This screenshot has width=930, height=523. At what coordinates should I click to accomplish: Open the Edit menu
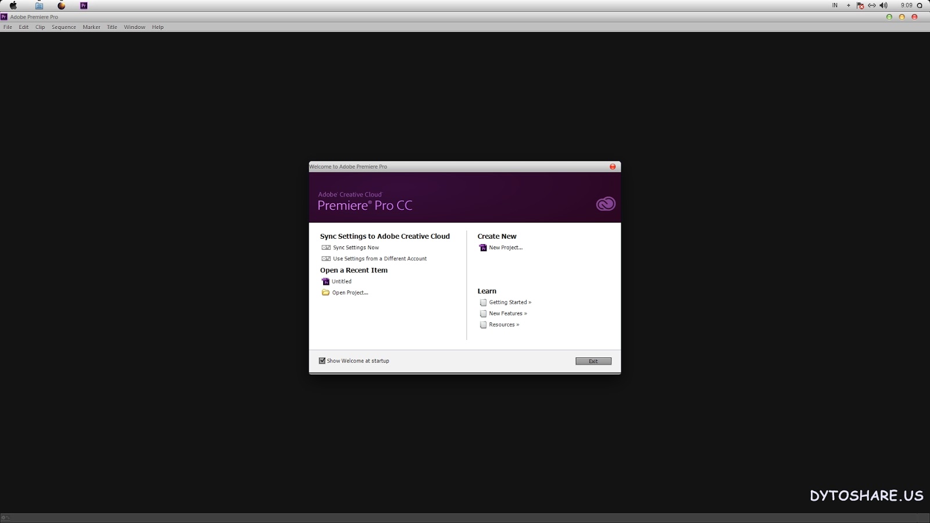coord(23,27)
